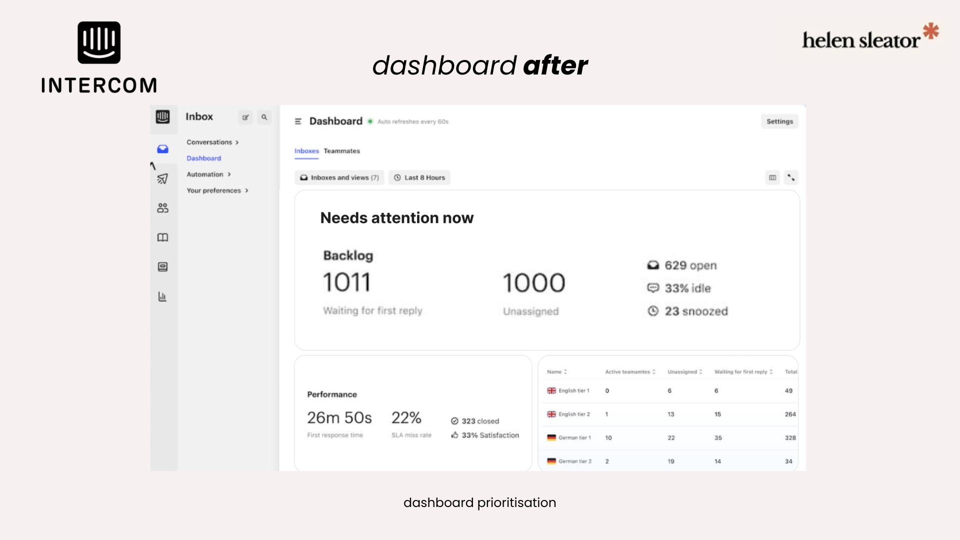The height and width of the screenshot is (540, 960).
Task: Open Outbound via the paper plane icon
Action: (x=162, y=178)
